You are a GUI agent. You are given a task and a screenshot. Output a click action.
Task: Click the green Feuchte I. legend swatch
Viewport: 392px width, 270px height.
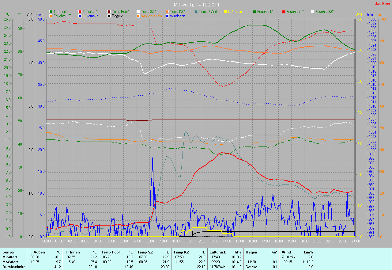click(x=254, y=12)
